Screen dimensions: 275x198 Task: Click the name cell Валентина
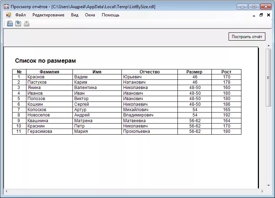click(x=97, y=88)
